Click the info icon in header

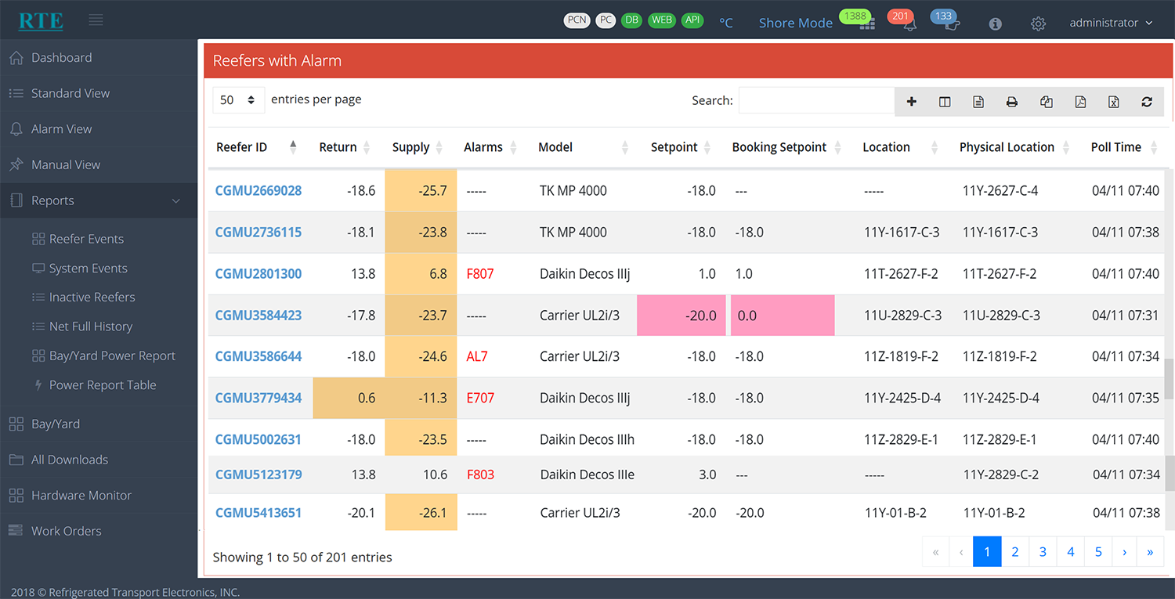coord(995,24)
